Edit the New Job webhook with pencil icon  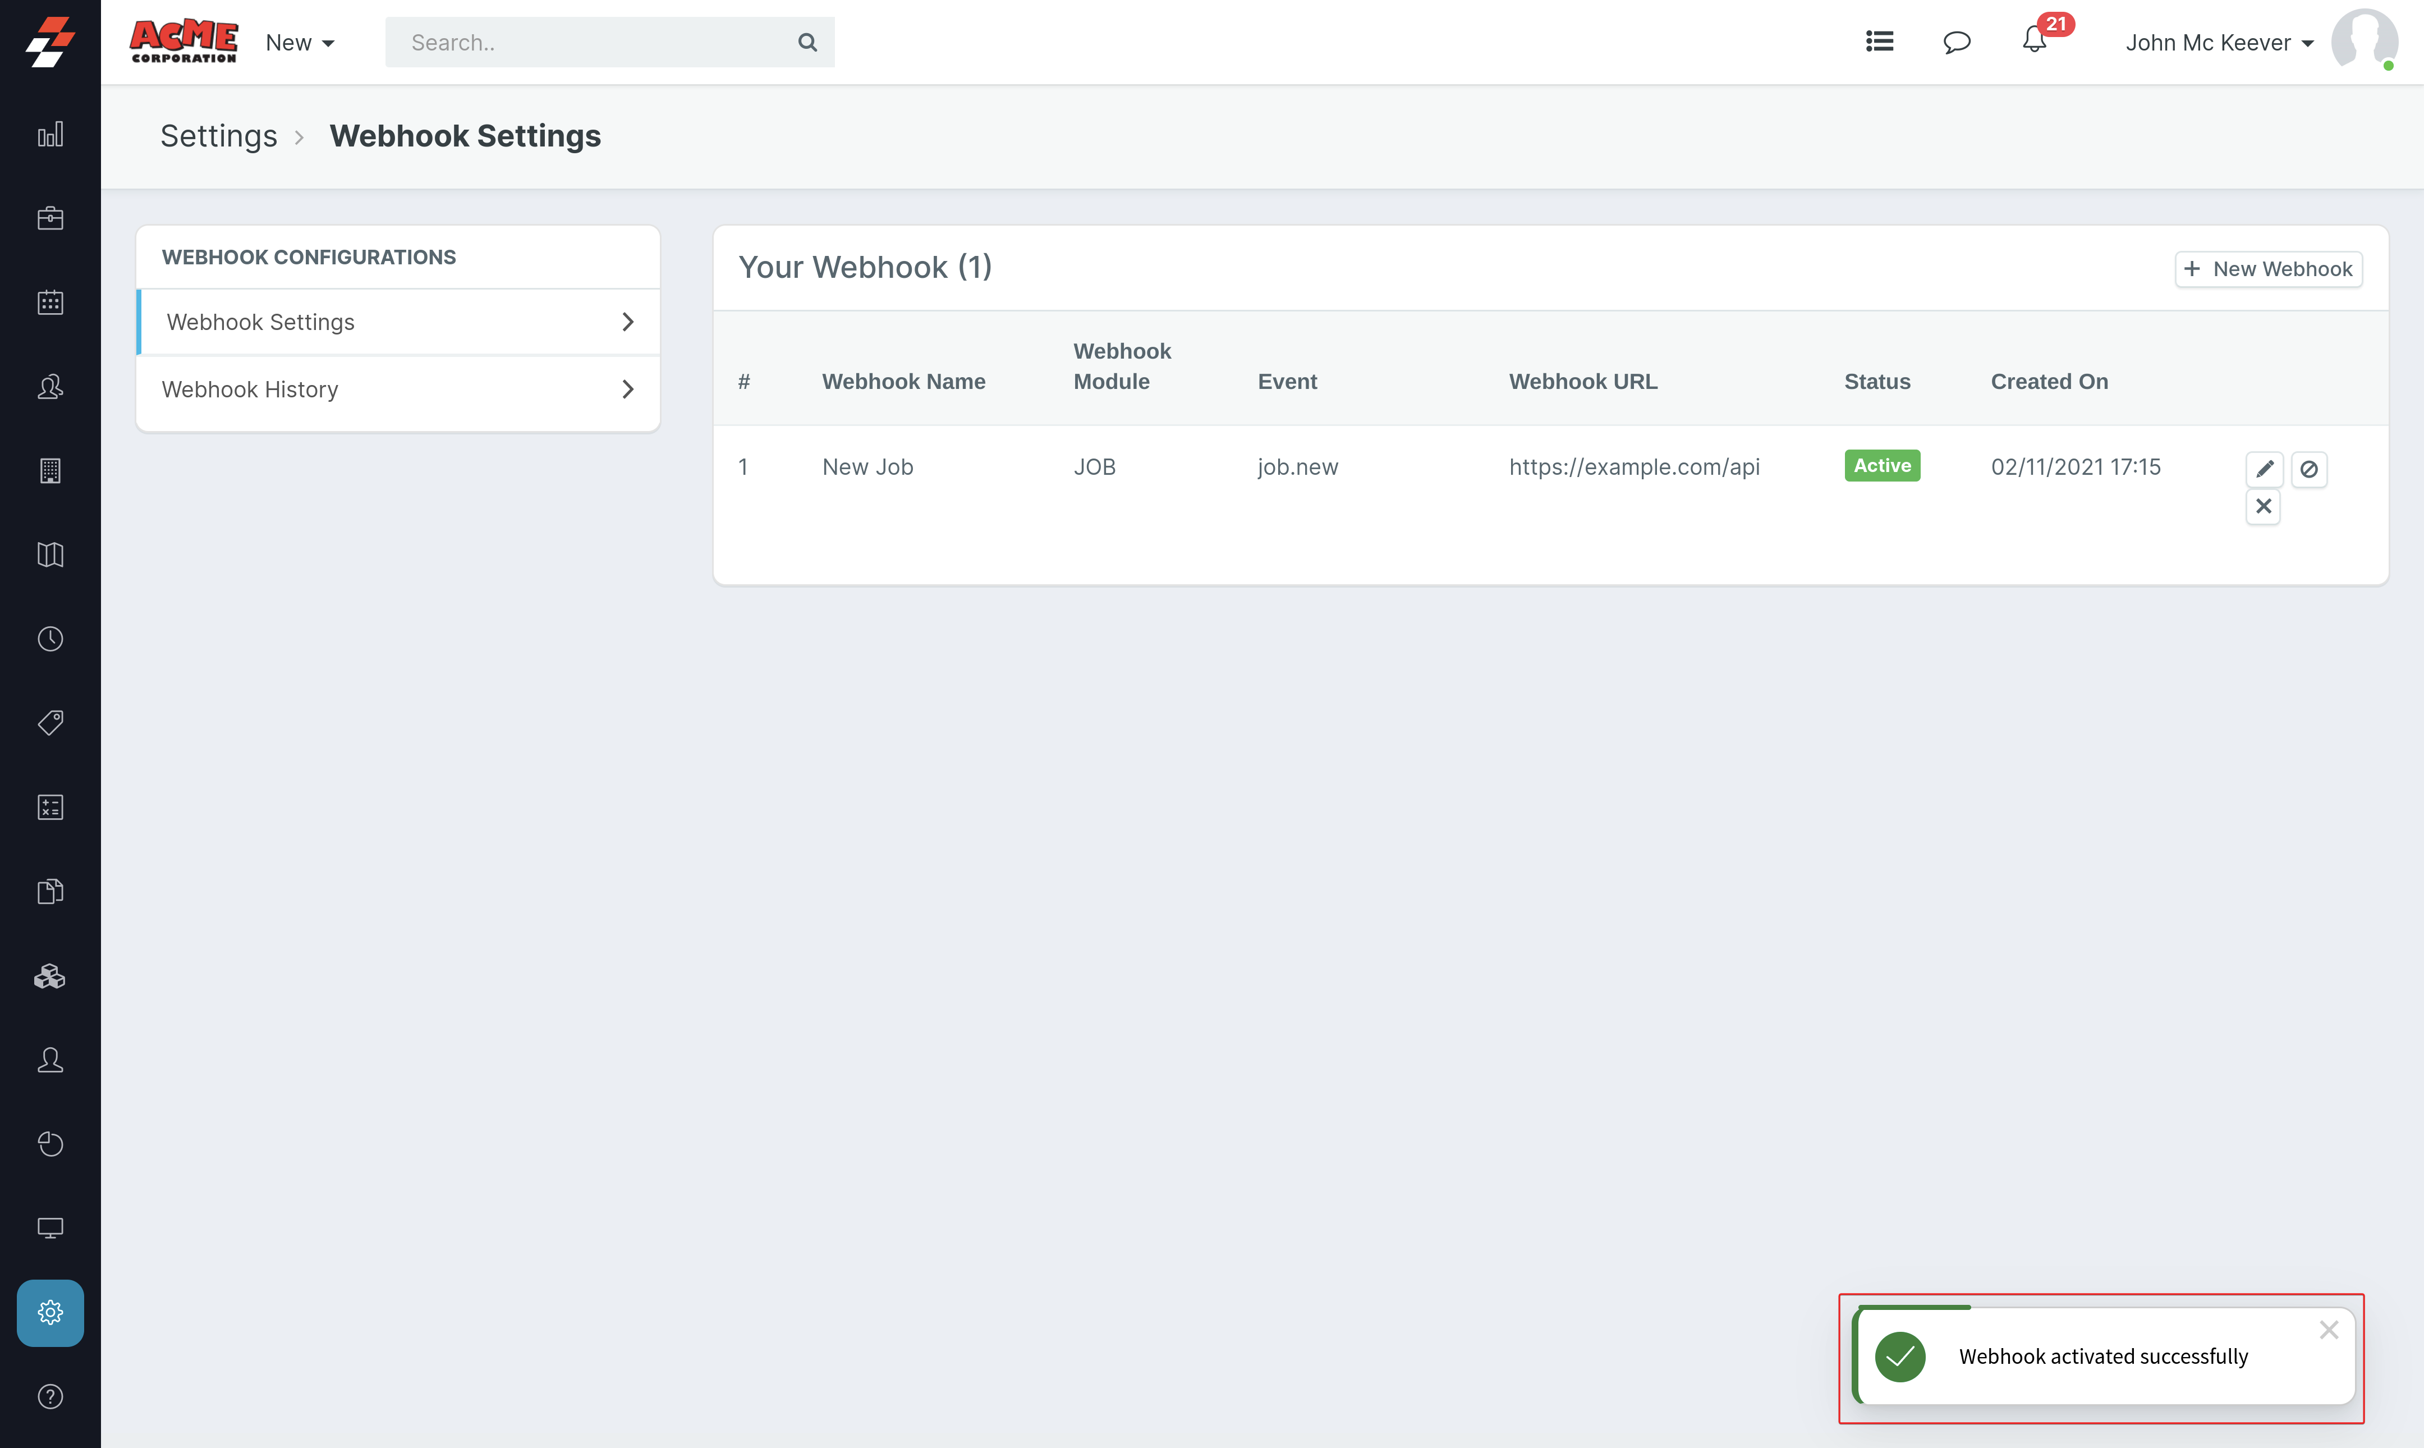click(x=2264, y=469)
